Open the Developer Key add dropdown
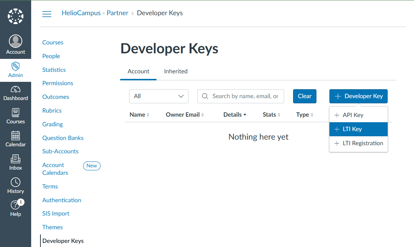Viewport: 414px width, 247px height. point(358,96)
